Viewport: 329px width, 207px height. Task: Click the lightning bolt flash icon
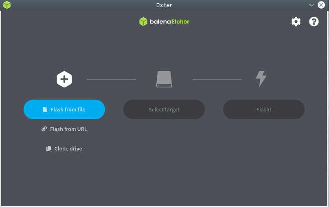pyautogui.click(x=261, y=79)
